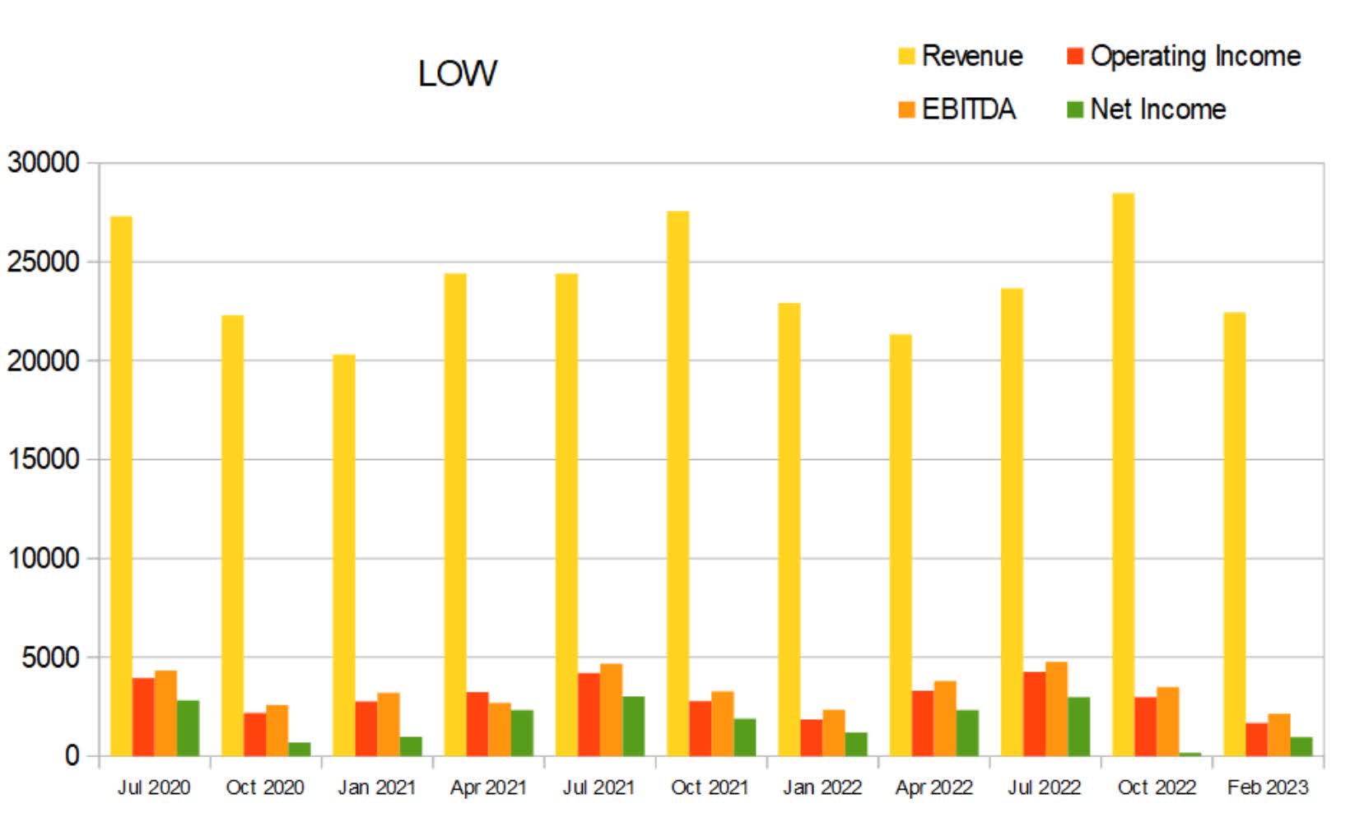Screen dimensions: 1364x836
Task: Select the Feb 2023 Revenue bar
Action: (x=1235, y=535)
